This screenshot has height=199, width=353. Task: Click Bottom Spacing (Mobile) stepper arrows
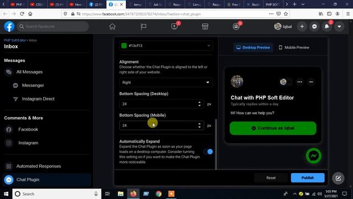(x=200, y=125)
